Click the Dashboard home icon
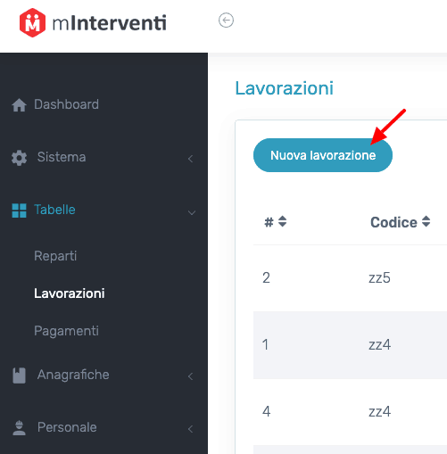The height and width of the screenshot is (454, 447). point(19,105)
